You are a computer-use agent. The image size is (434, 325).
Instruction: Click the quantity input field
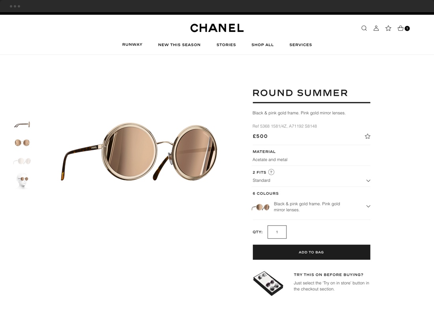click(277, 232)
